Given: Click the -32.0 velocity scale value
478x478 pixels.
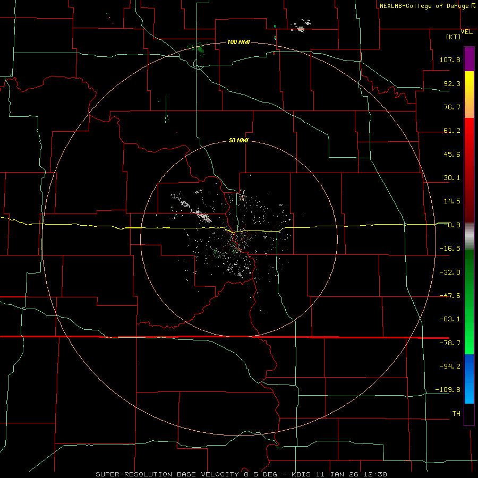Looking at the screenshot, I should tap(450, 272).
